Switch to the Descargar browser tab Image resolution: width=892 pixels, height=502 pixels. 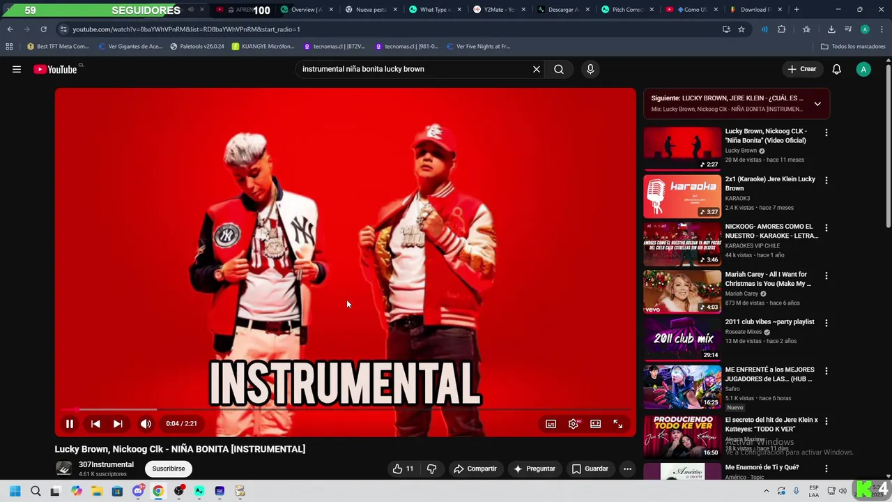pyautogui.click(x=564, y=10)
